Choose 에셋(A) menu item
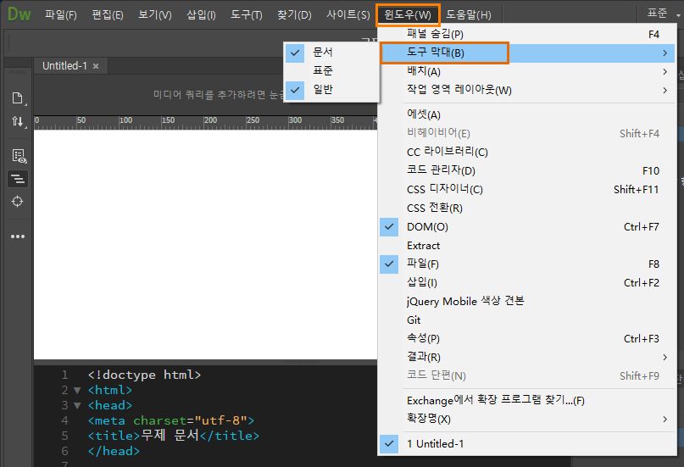Image resolution: width=684 pixels, height=467 pixels. point(527,114)
